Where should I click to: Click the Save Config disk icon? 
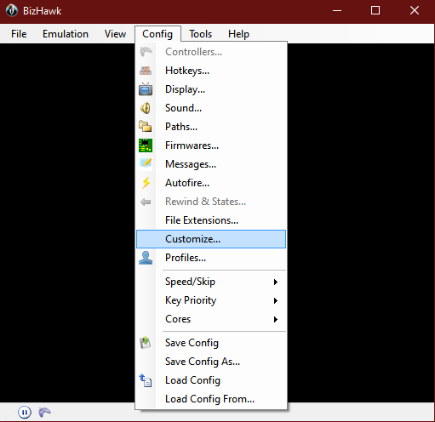coord(146,343)
